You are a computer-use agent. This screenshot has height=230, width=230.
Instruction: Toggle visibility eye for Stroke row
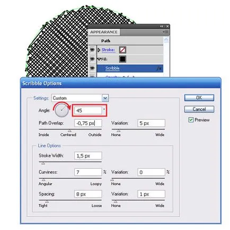pyautogui.click(x=92, y=50)
